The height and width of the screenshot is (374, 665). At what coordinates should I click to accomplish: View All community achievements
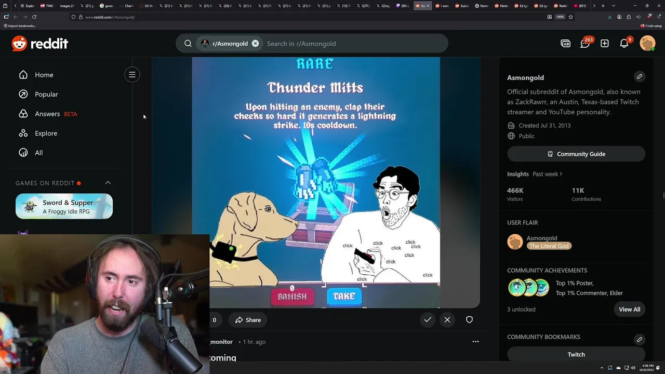click(629, 309)
